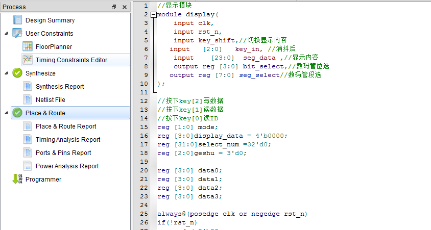
Task: Click the Programmer download icon
Action: (17, 180)
